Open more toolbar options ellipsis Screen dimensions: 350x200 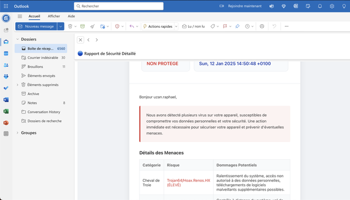pyautogui.click(x=287, y=26)
